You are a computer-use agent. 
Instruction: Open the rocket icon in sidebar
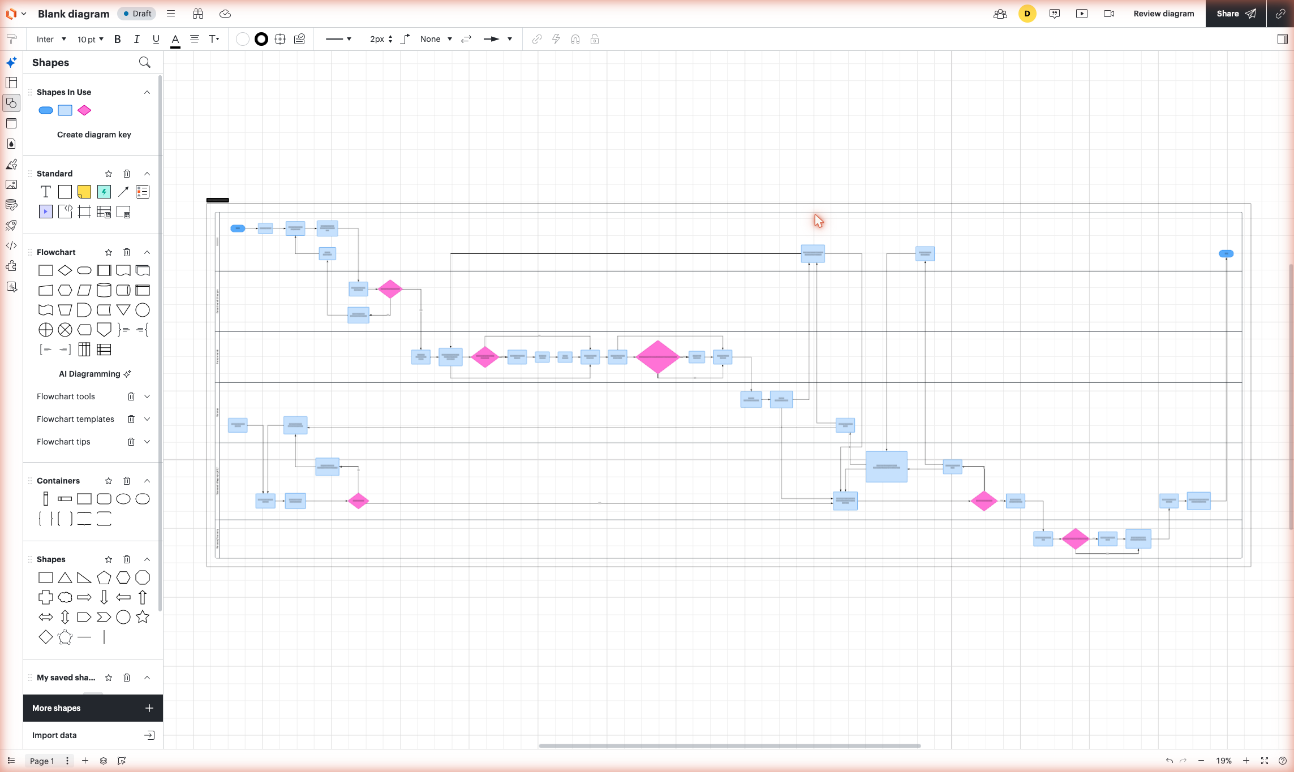[11, 225]
